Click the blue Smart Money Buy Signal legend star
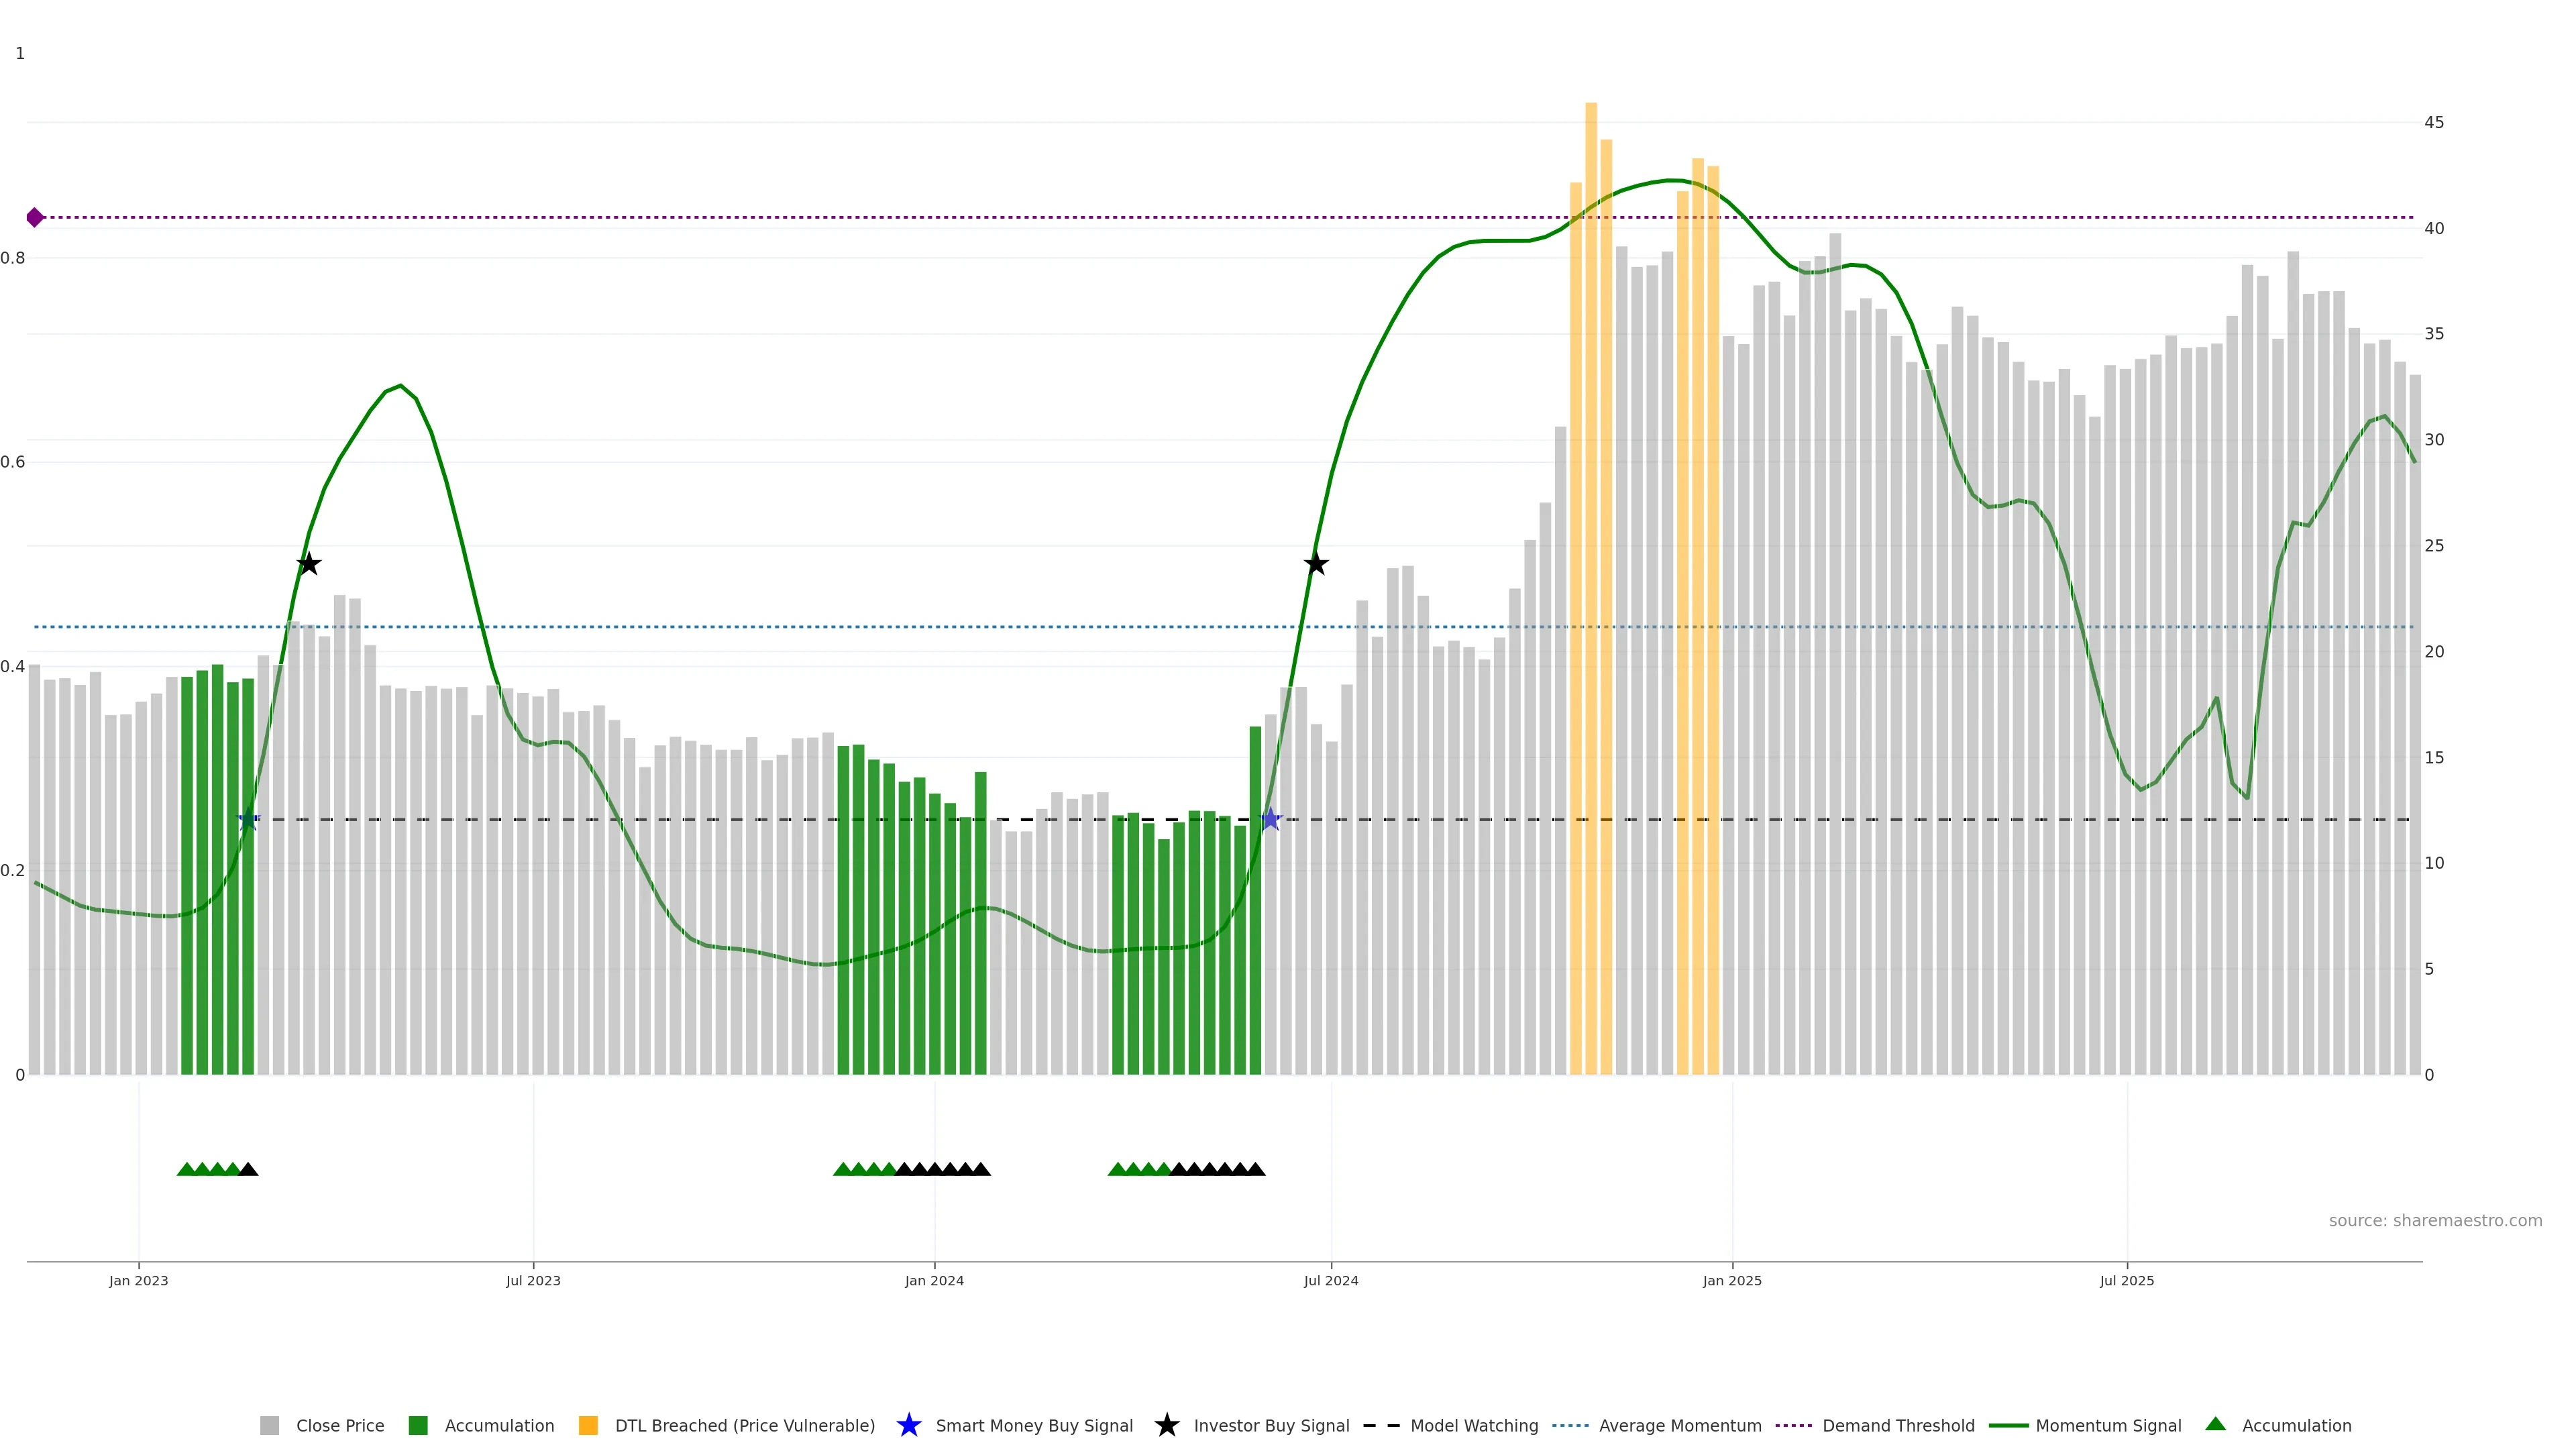2576x1449 pixels. [x=908, y=1426]
